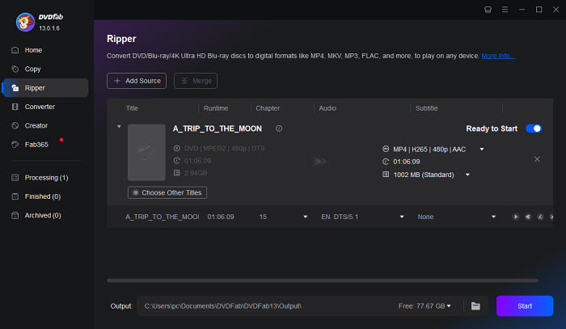Toggle the Ready to Start switch
Screen dimensions: 566x329
pyautogui.click(x=534, y=129)
